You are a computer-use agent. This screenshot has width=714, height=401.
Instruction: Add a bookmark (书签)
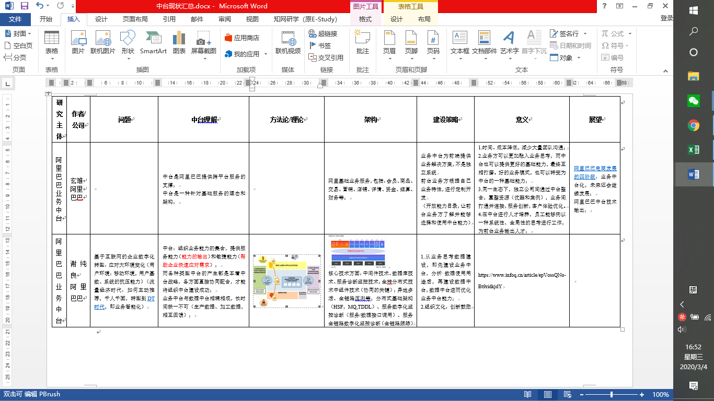[319, 45]
